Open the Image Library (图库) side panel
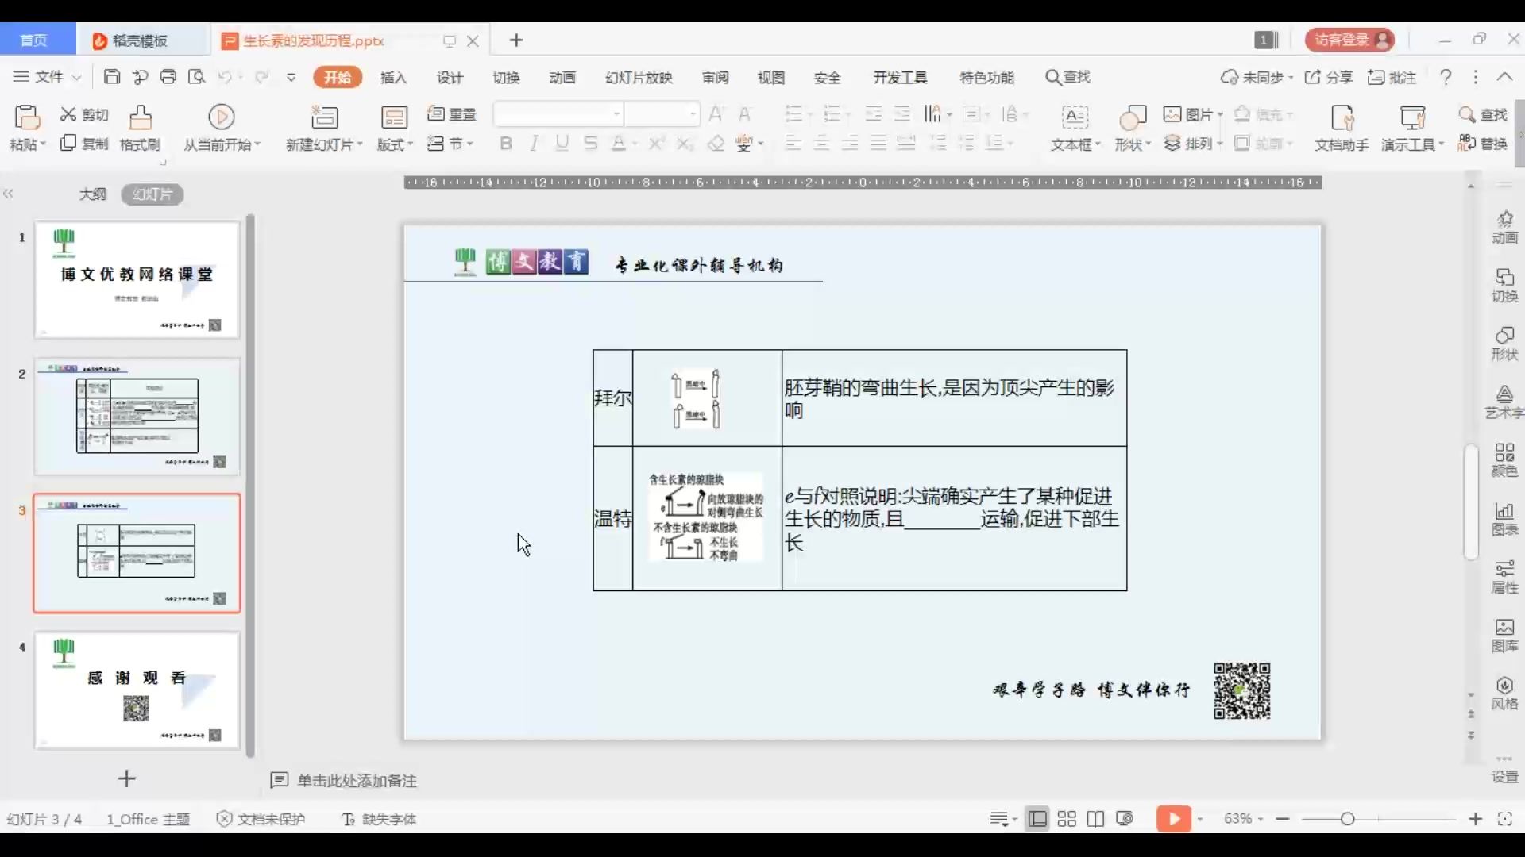 [x=1504, y=636]
